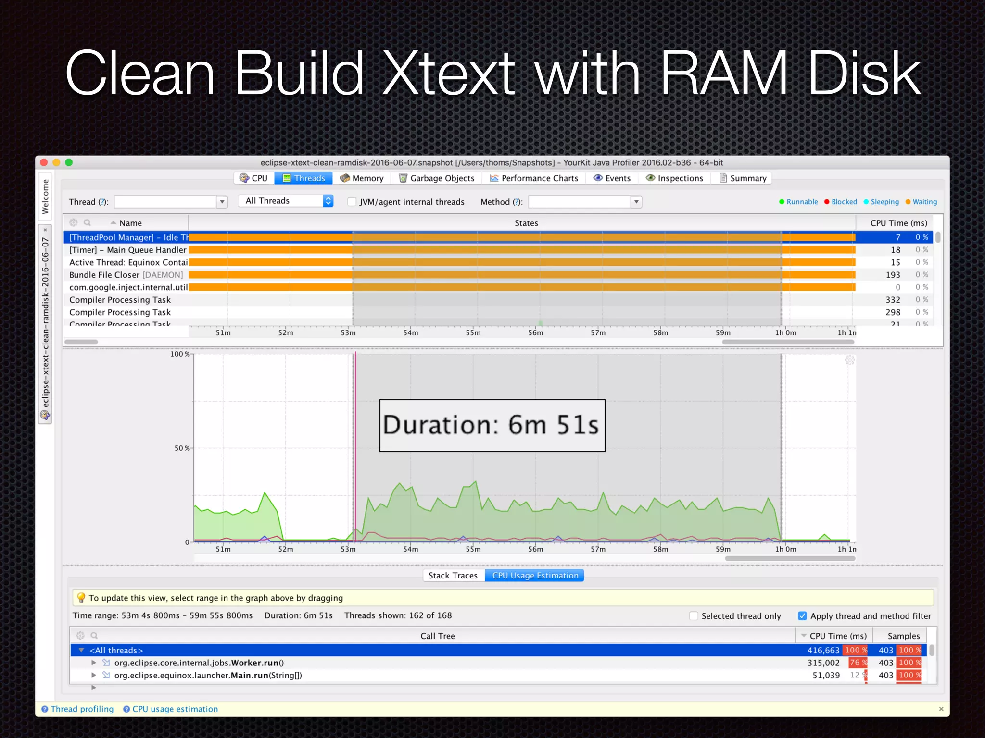This screenshot has width=985, height=738.
Task: Click the CPU graph horizontal scrollbar thumb
Action: (790, 558)
